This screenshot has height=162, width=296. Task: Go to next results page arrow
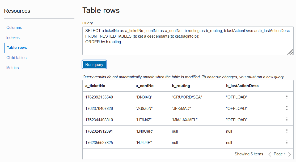click(290, 154)
